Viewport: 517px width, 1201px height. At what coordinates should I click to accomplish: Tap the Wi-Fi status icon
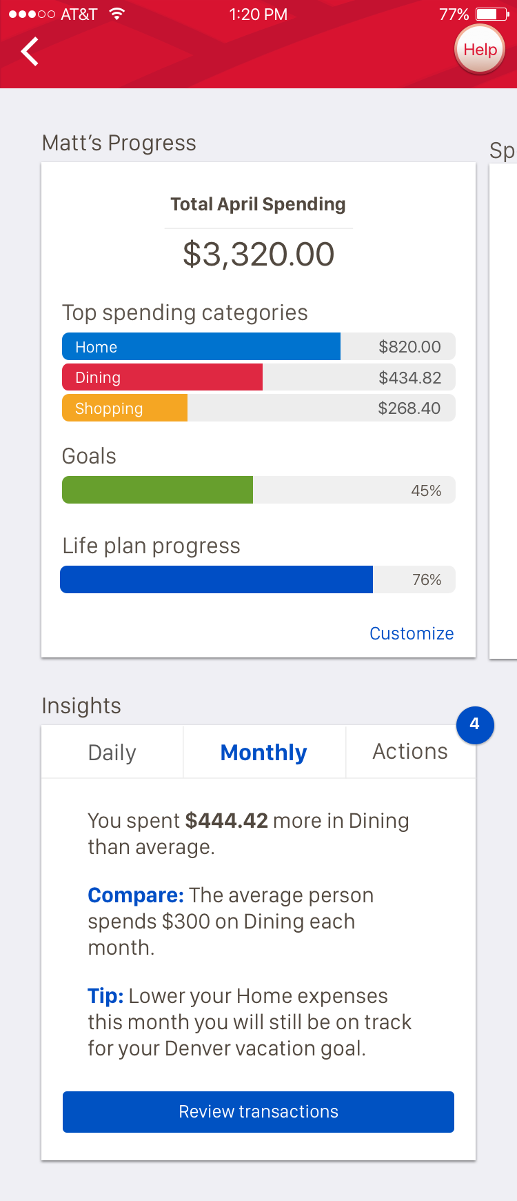(117, 14)
